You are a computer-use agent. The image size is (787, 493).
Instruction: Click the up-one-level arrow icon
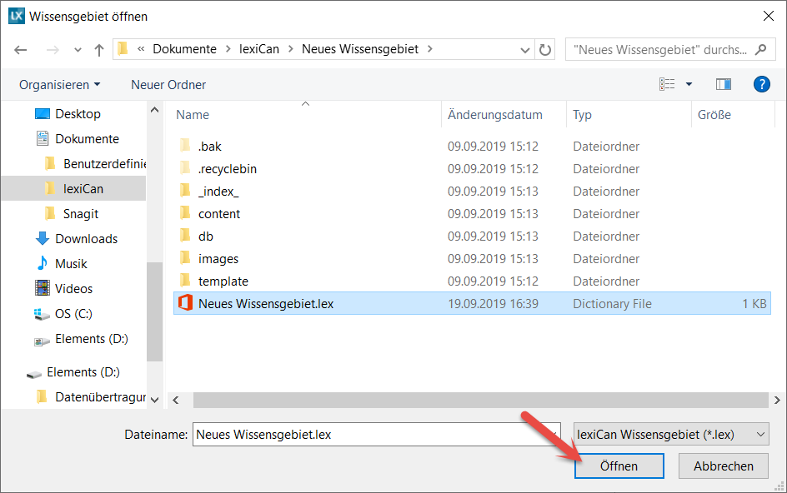click(99, 50)
